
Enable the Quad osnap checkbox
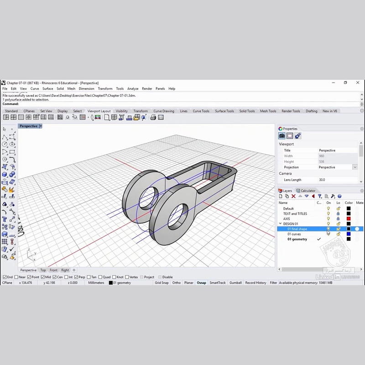click(101, 277)
